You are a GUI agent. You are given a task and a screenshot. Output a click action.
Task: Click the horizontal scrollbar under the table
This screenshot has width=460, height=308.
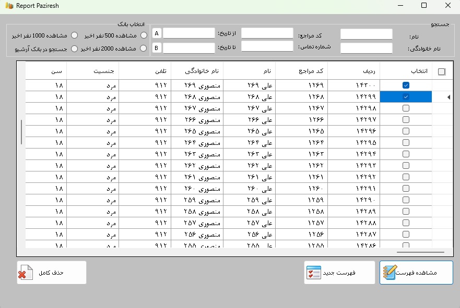[420, 252]
